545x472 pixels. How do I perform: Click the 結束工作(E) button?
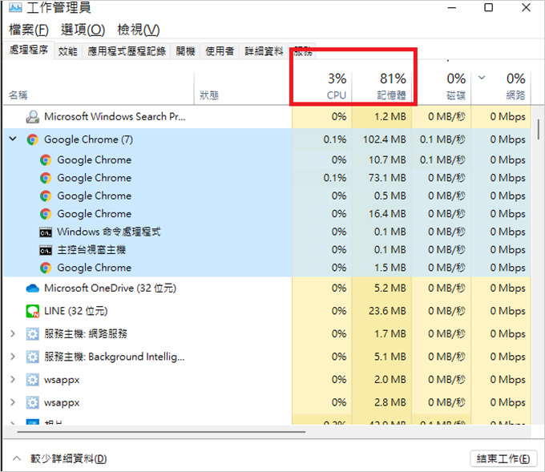[x=503, y=459]
